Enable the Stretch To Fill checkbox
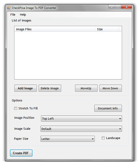The height and width of the screenshot is (167, 140). click(x=16, y=109)
